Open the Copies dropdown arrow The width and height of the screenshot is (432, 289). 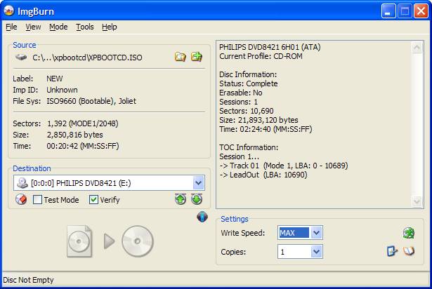pos(316,252)
